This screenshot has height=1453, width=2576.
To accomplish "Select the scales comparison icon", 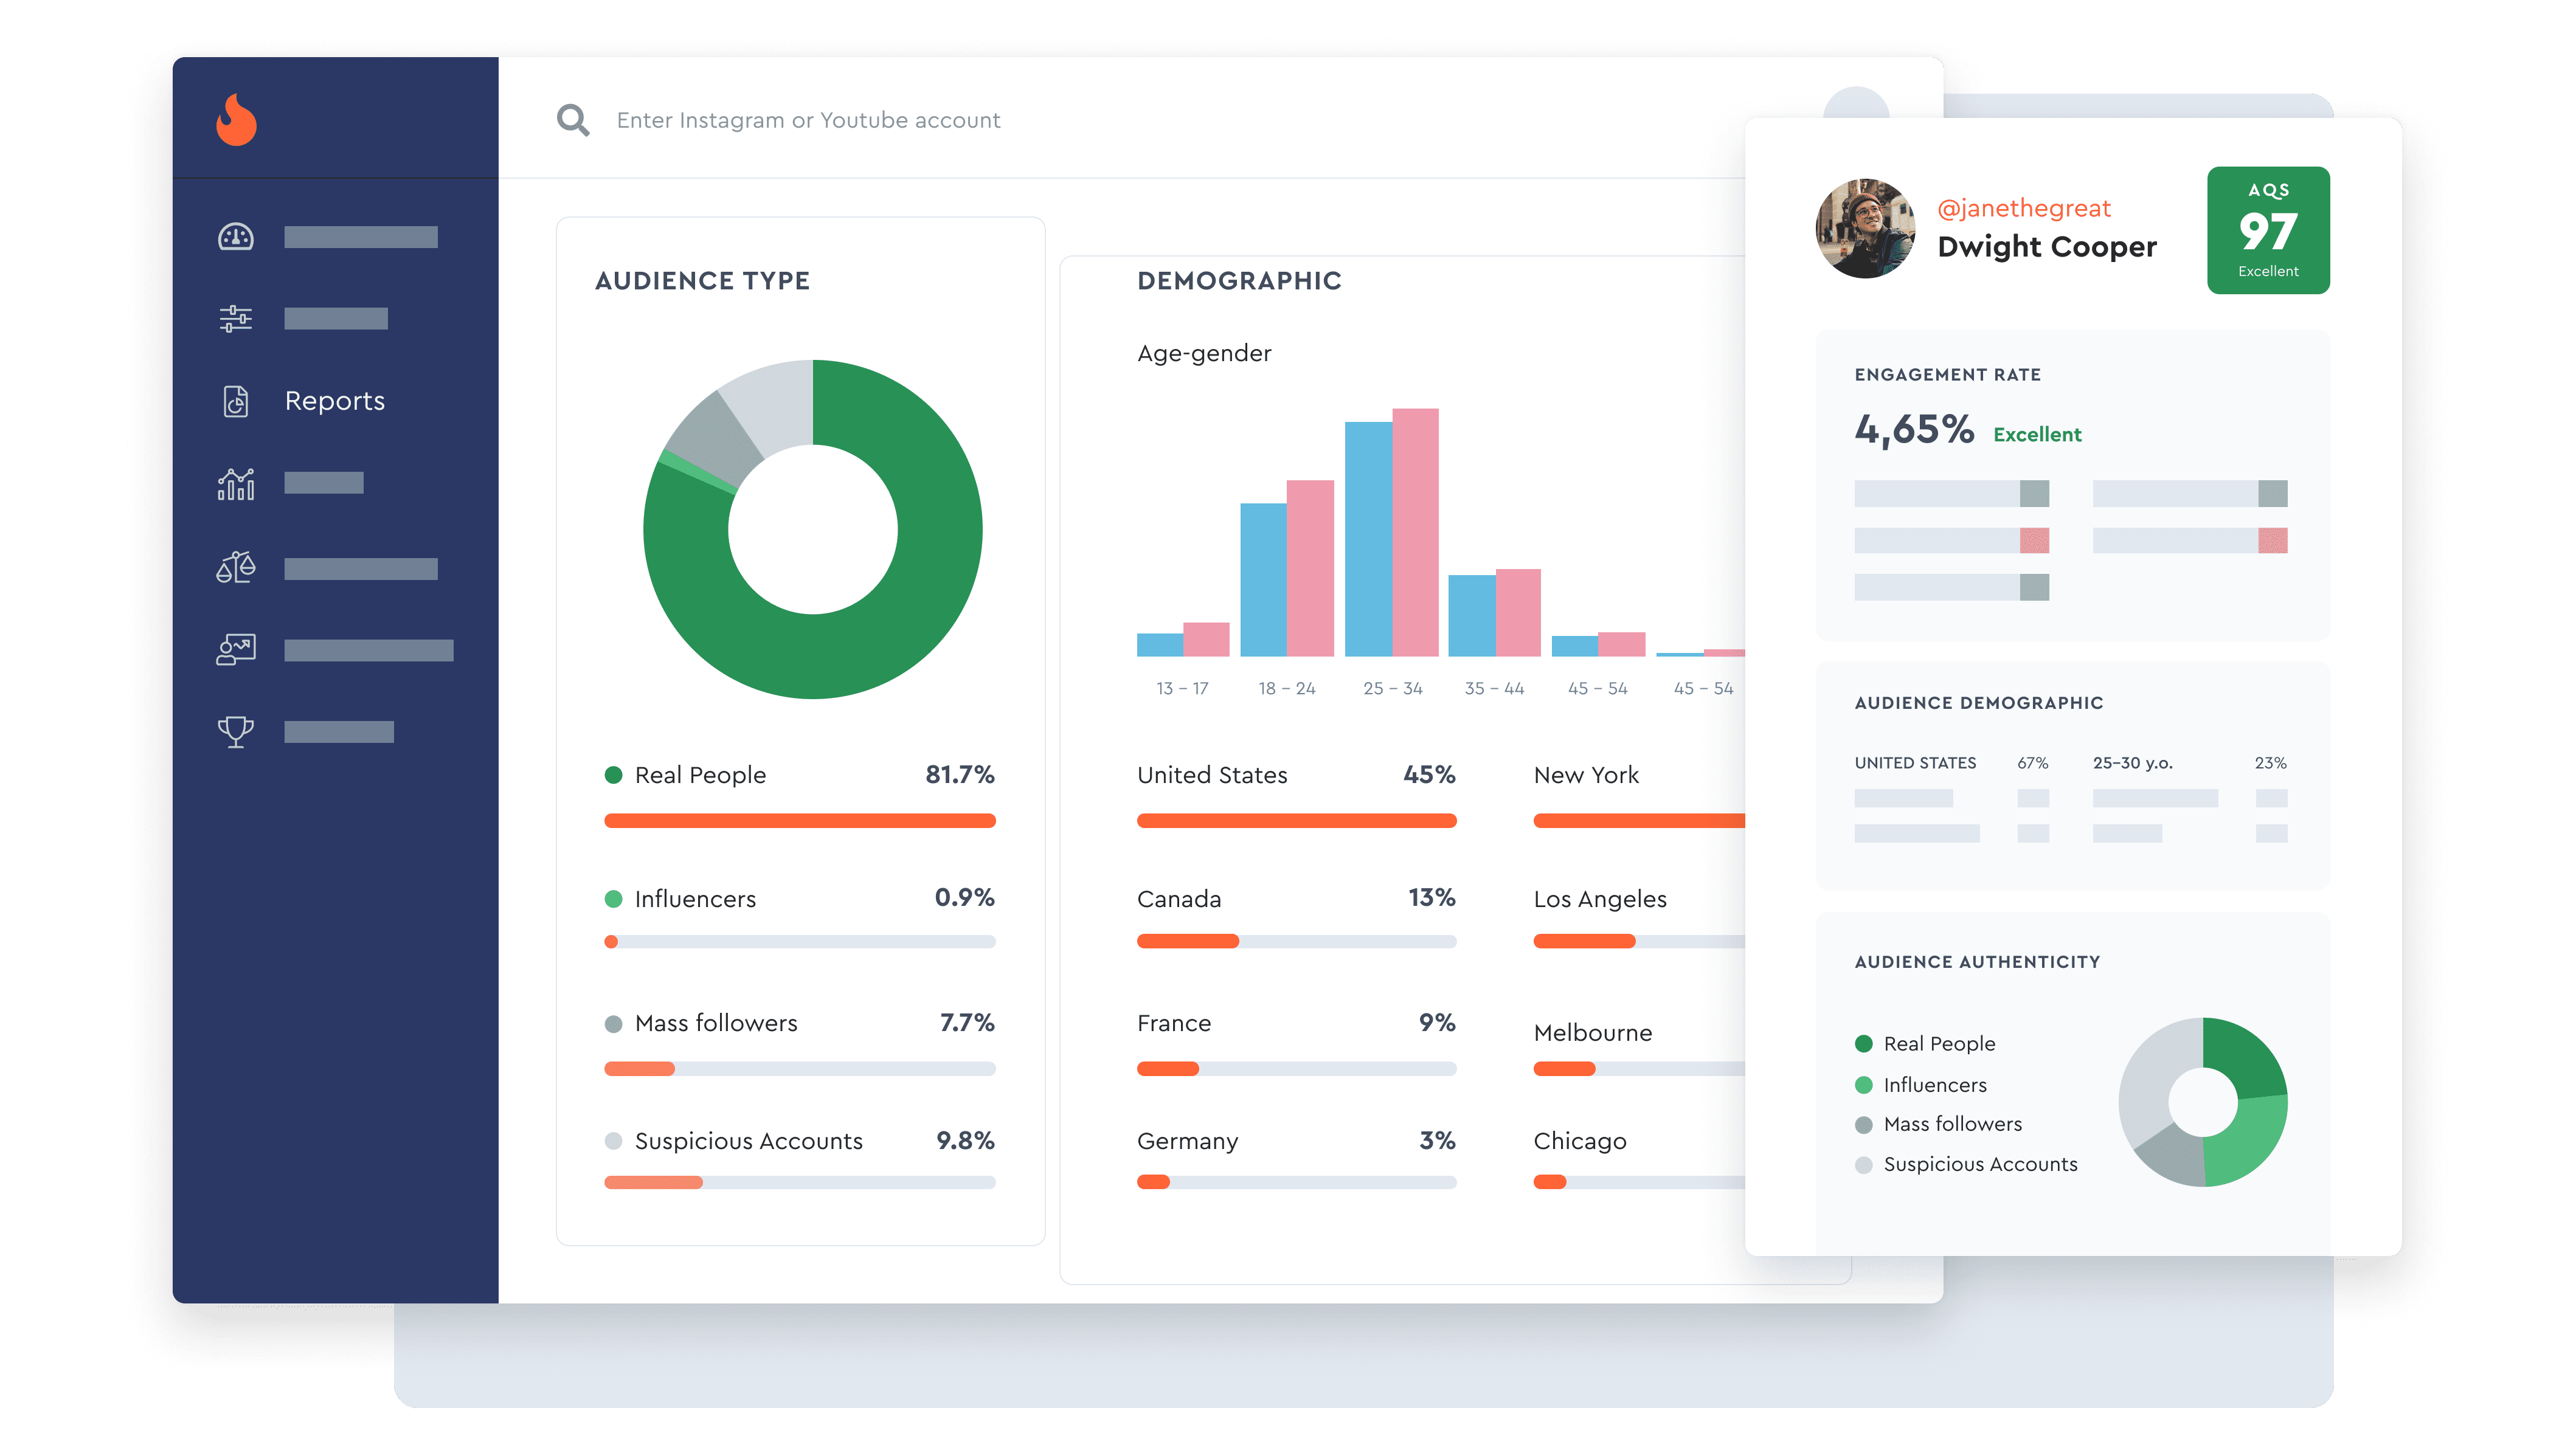I will pos(236,566).
